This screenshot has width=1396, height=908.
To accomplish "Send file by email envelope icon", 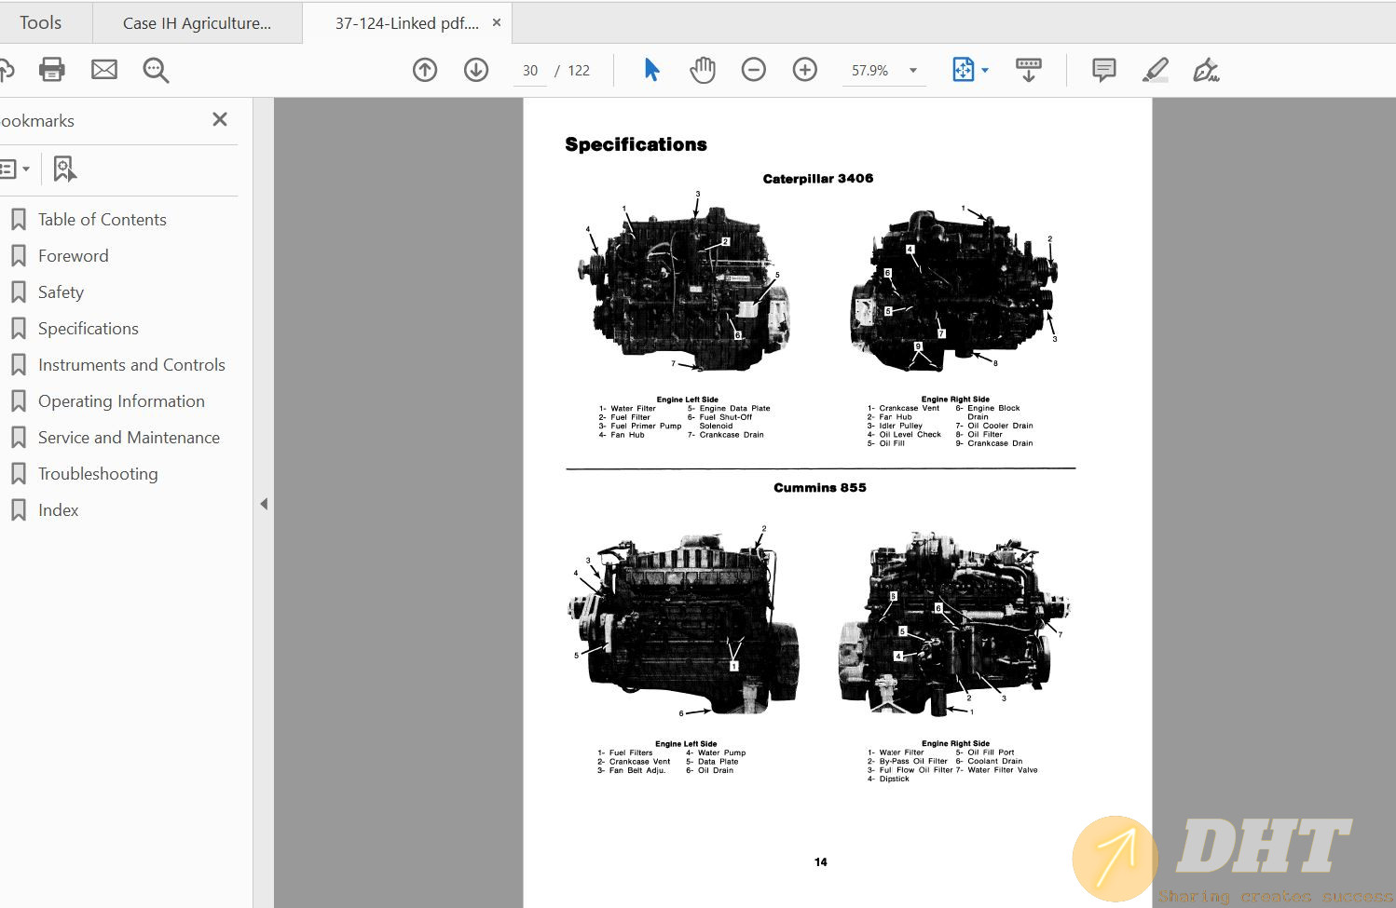I will (104, 70).
